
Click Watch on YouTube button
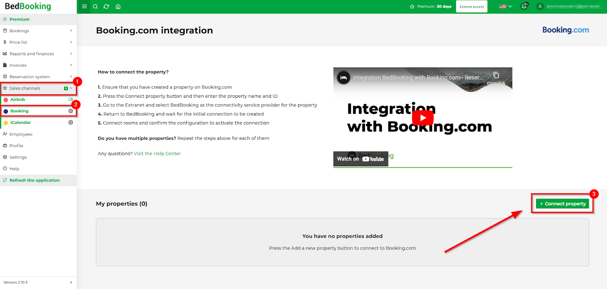[x=361, y=159]
